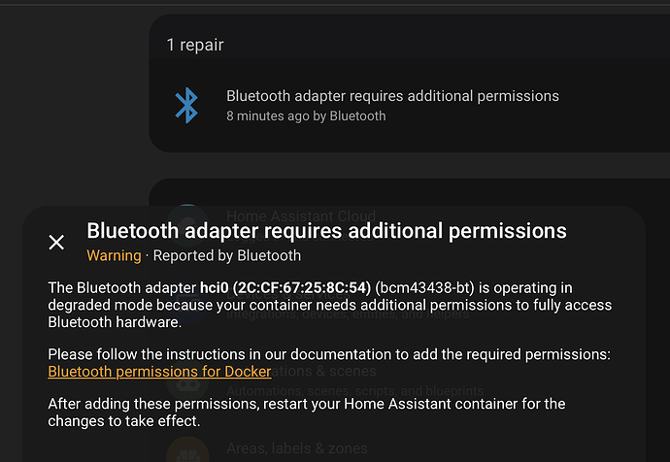The image size is (670, 462).
Task: Click the restart Home Assistant container instruction text
Action: pyautogui.click(x=306, y=411)
